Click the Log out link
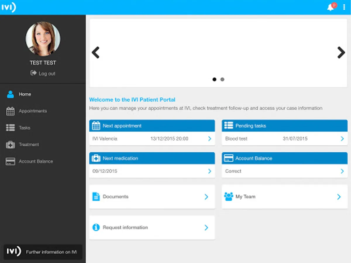Viewport: 351px width, 263px height. (43, 73)
